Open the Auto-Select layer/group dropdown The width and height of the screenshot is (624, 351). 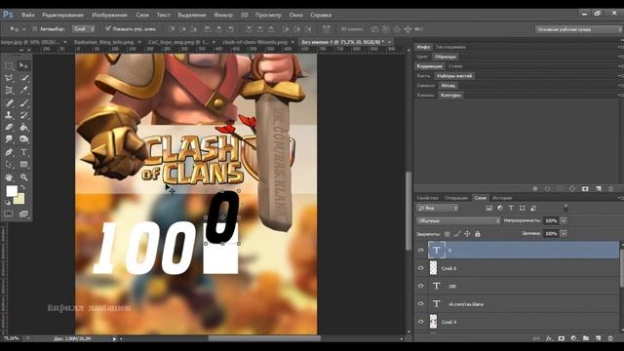click(x=84, y=29)
